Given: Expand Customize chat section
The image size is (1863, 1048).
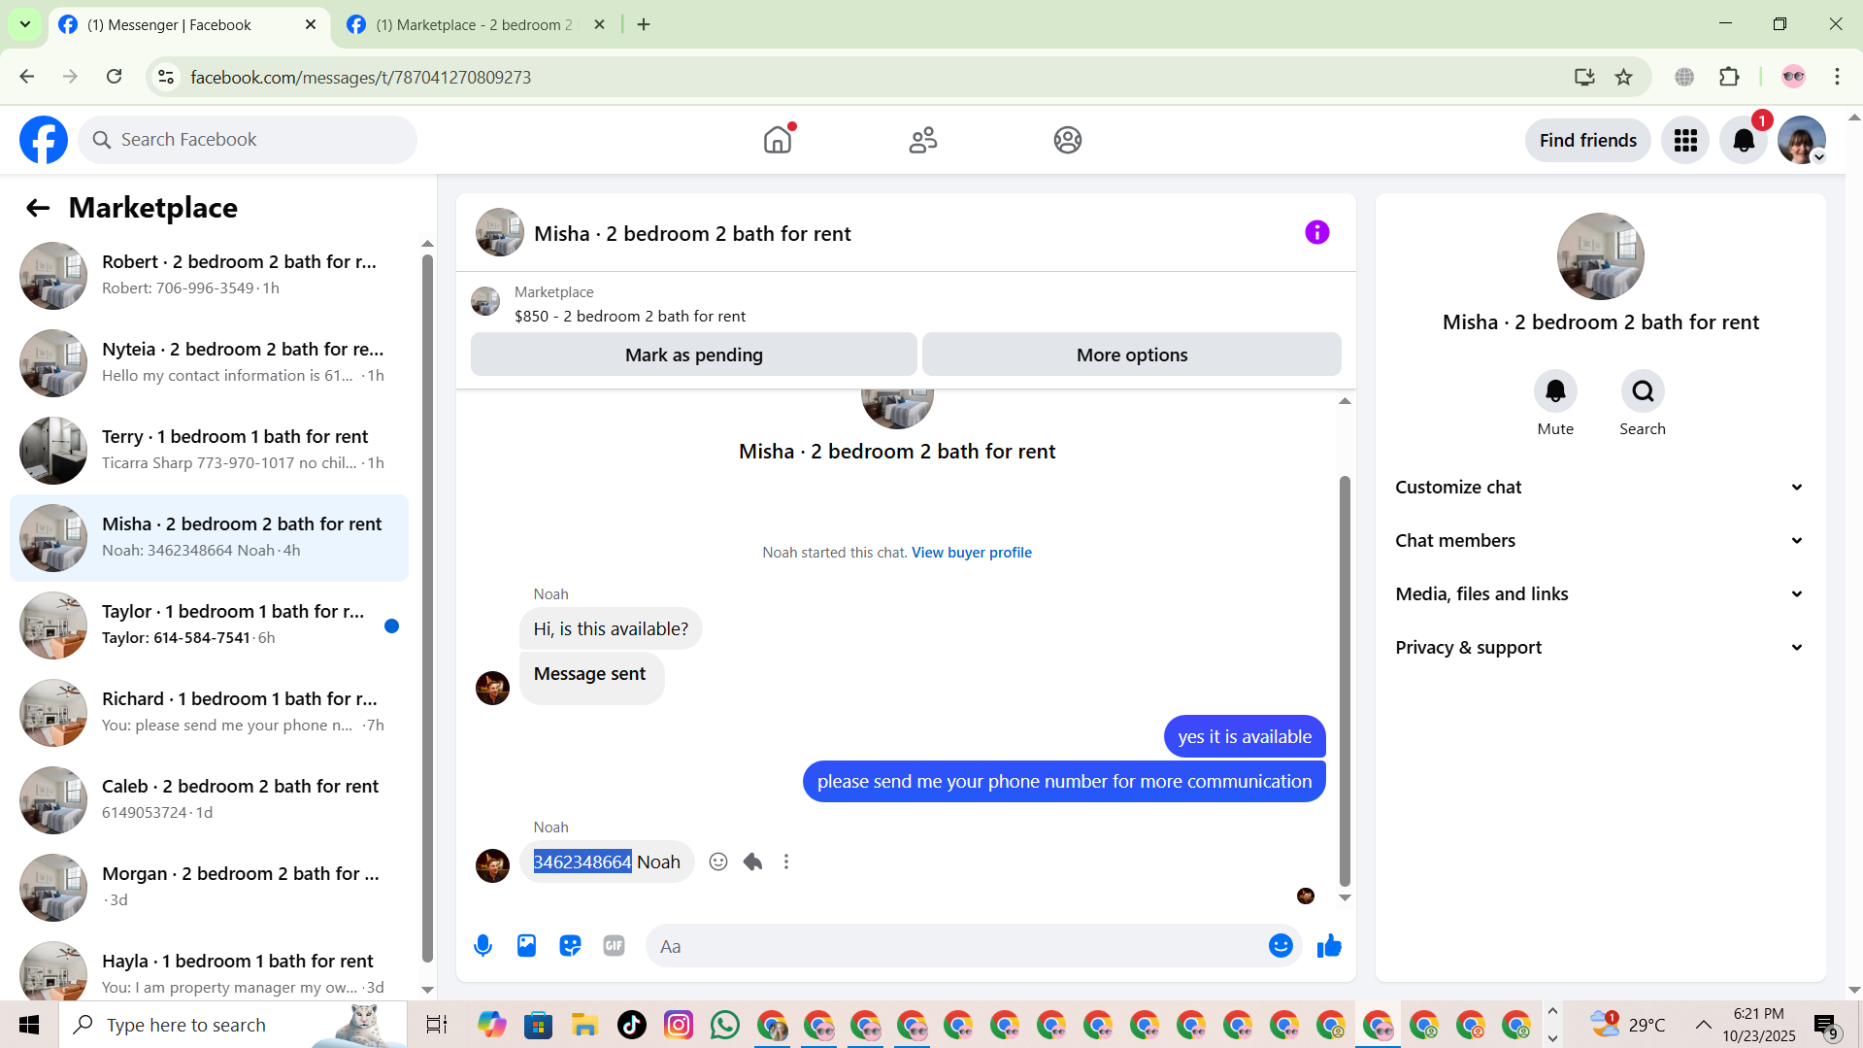Looking at the screenshot, I should [1600, 487].
